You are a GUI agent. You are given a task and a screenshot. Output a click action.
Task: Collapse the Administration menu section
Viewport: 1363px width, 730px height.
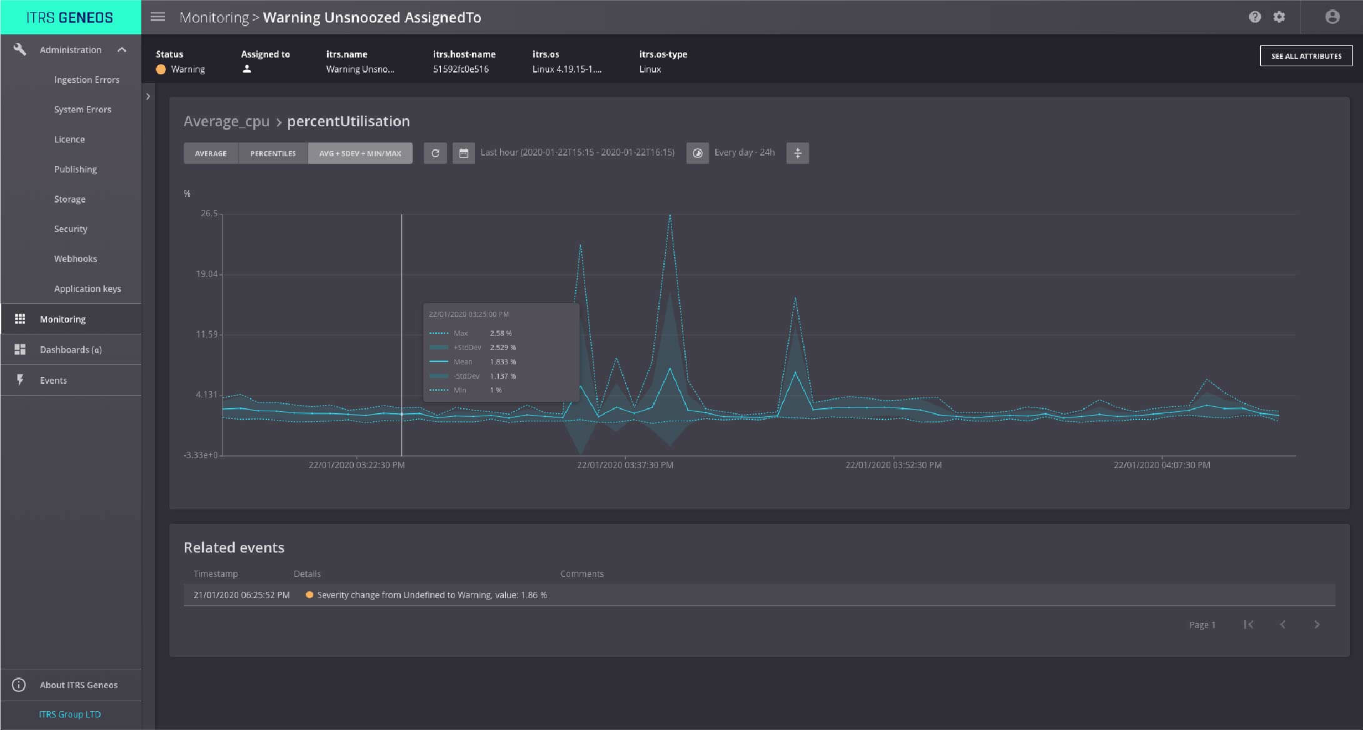(122, 50)
